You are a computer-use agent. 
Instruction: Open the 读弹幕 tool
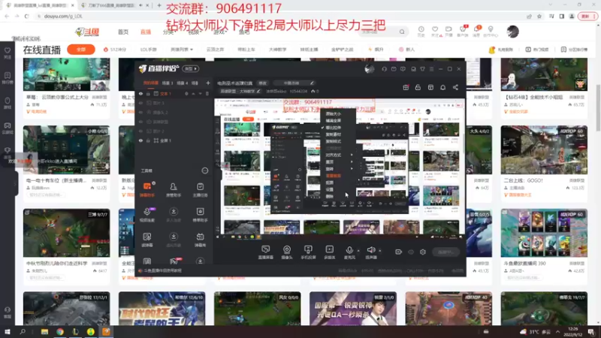tap(147, 240)
